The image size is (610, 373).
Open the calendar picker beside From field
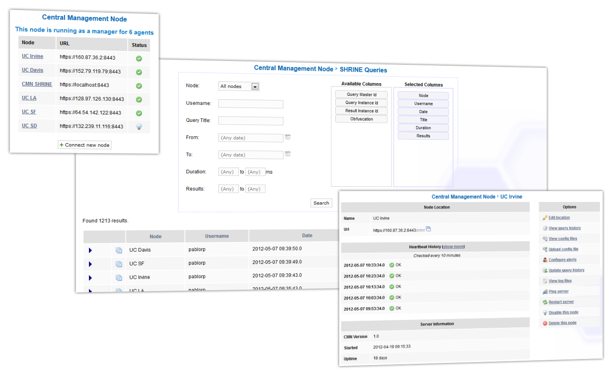pos(288,137)
